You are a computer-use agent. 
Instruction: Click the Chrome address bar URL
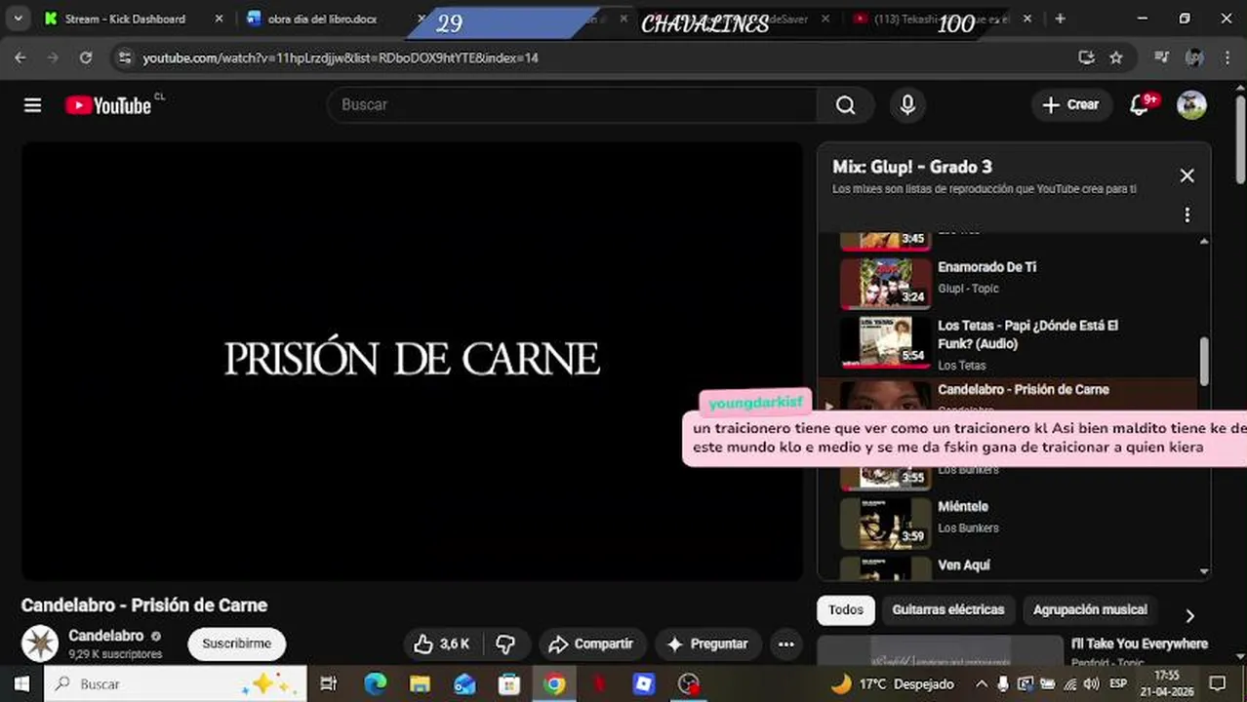341,58
